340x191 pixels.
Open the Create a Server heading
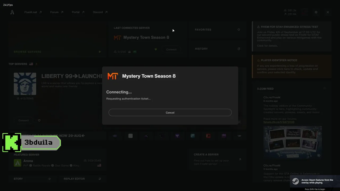pyautogui.click(x=206, y=154)
